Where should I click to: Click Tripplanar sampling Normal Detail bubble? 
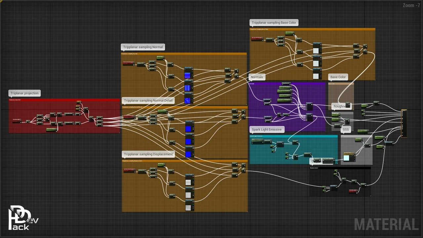tap(148, 100)
